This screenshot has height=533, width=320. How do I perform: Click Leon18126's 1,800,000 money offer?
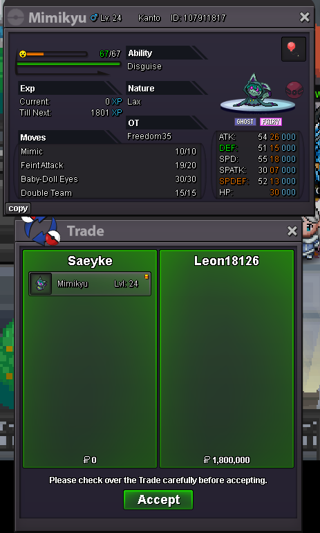227,460
